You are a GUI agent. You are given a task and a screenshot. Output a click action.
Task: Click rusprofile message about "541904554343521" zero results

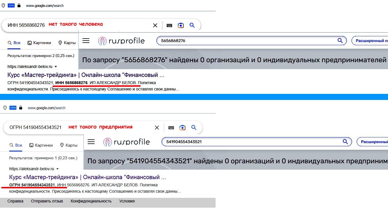point(237,161)
